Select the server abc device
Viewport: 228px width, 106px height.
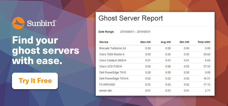point(105,91)
